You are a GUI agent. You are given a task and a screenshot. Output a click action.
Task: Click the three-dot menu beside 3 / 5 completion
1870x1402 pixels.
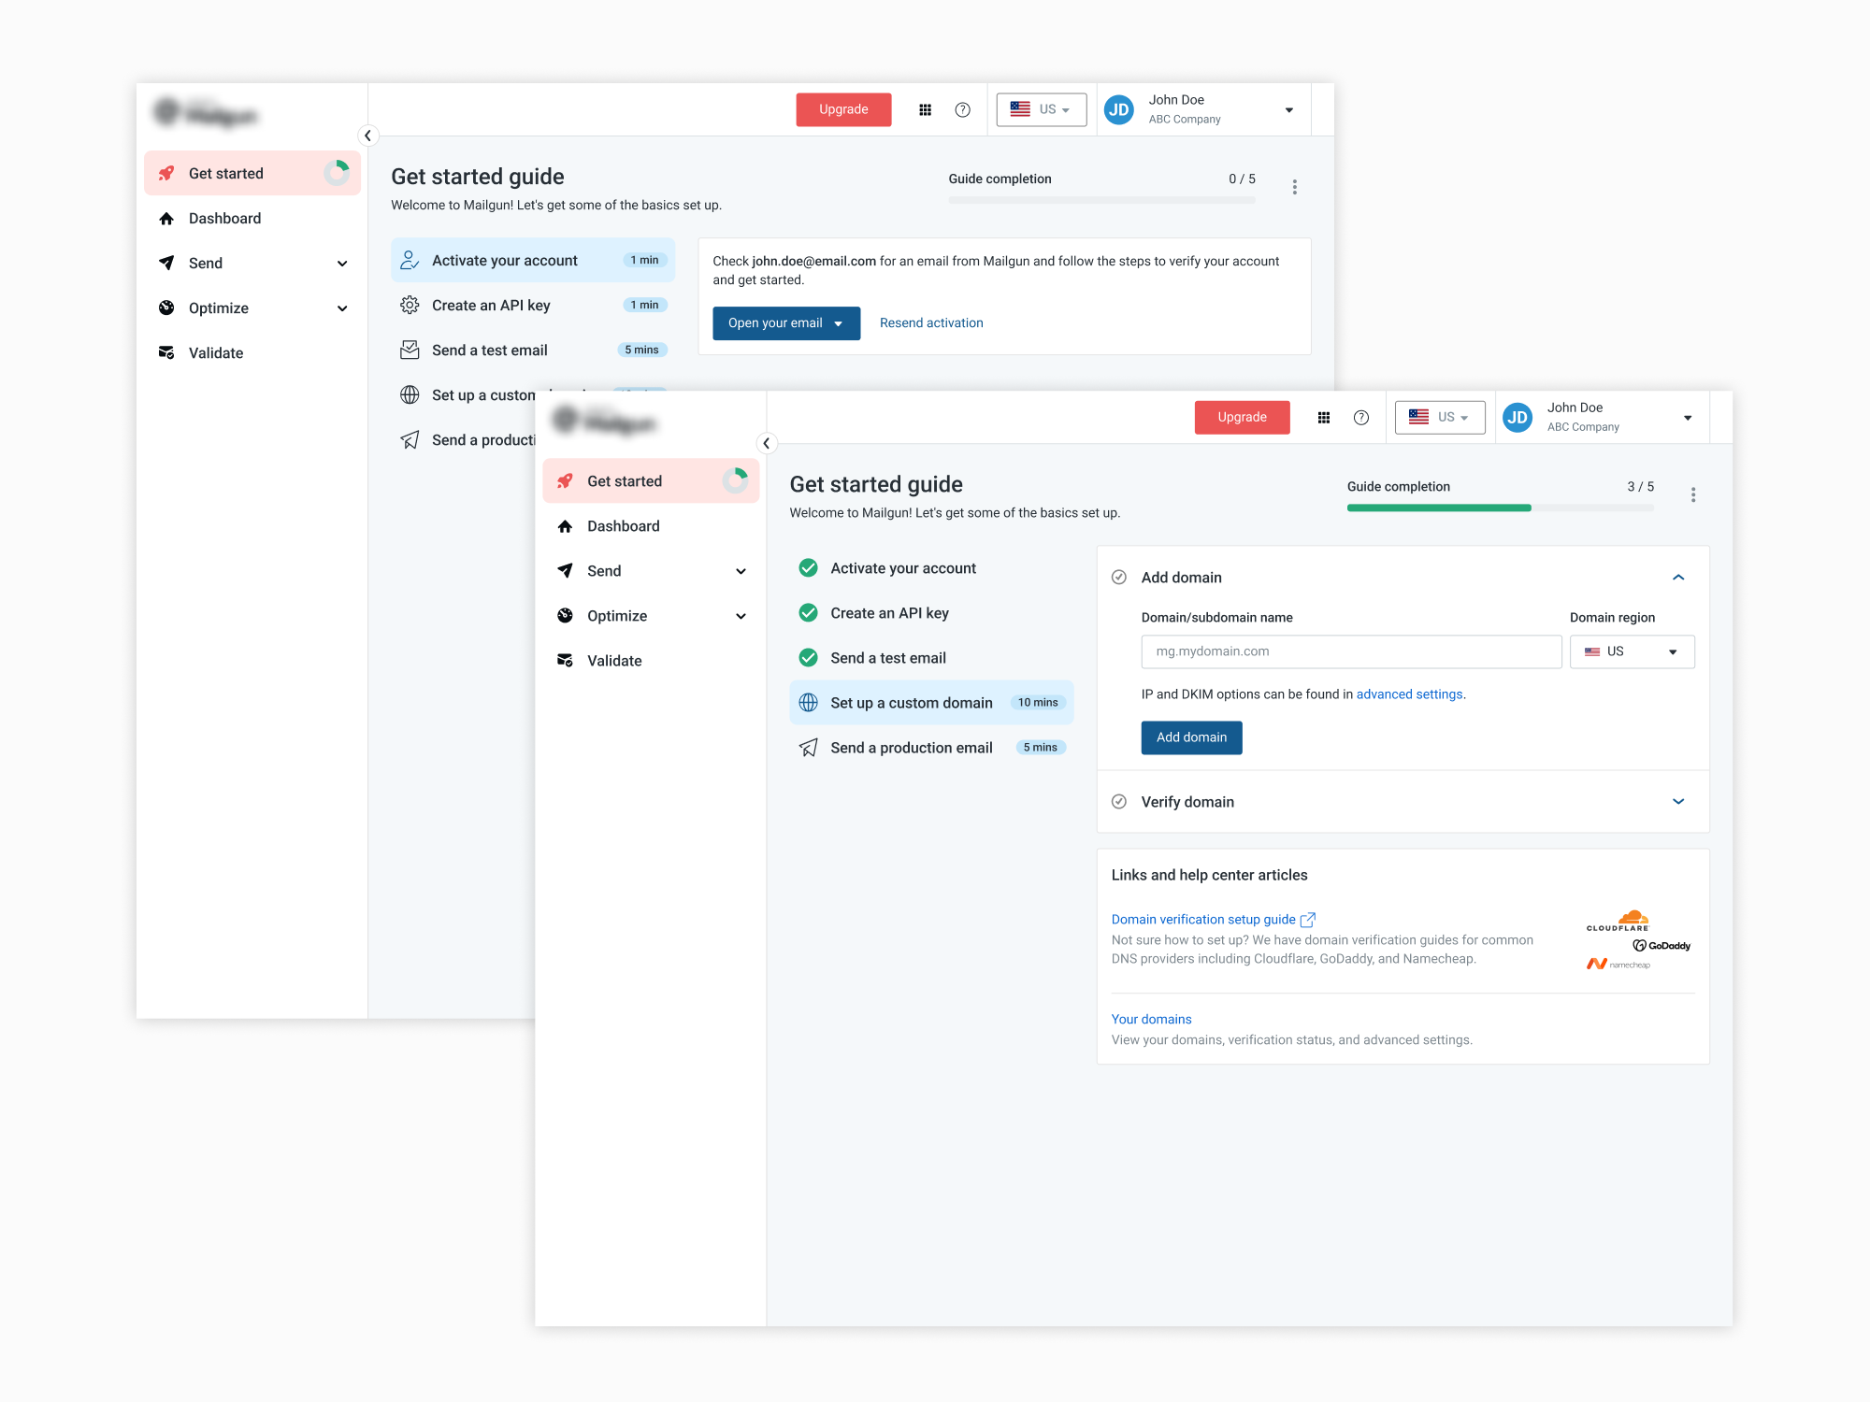pyautogui.click(x=1692, y=494)
